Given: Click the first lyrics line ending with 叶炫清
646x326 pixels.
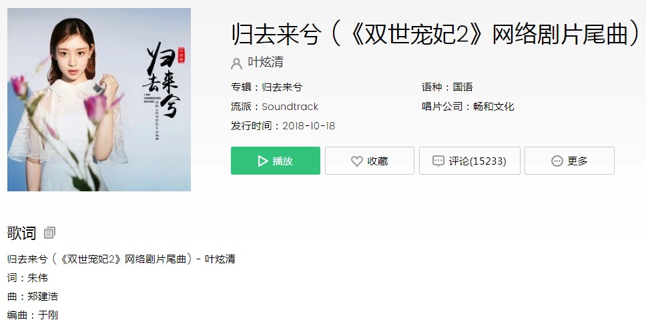Looking at the screenshot, I should (x=121, y=259).
